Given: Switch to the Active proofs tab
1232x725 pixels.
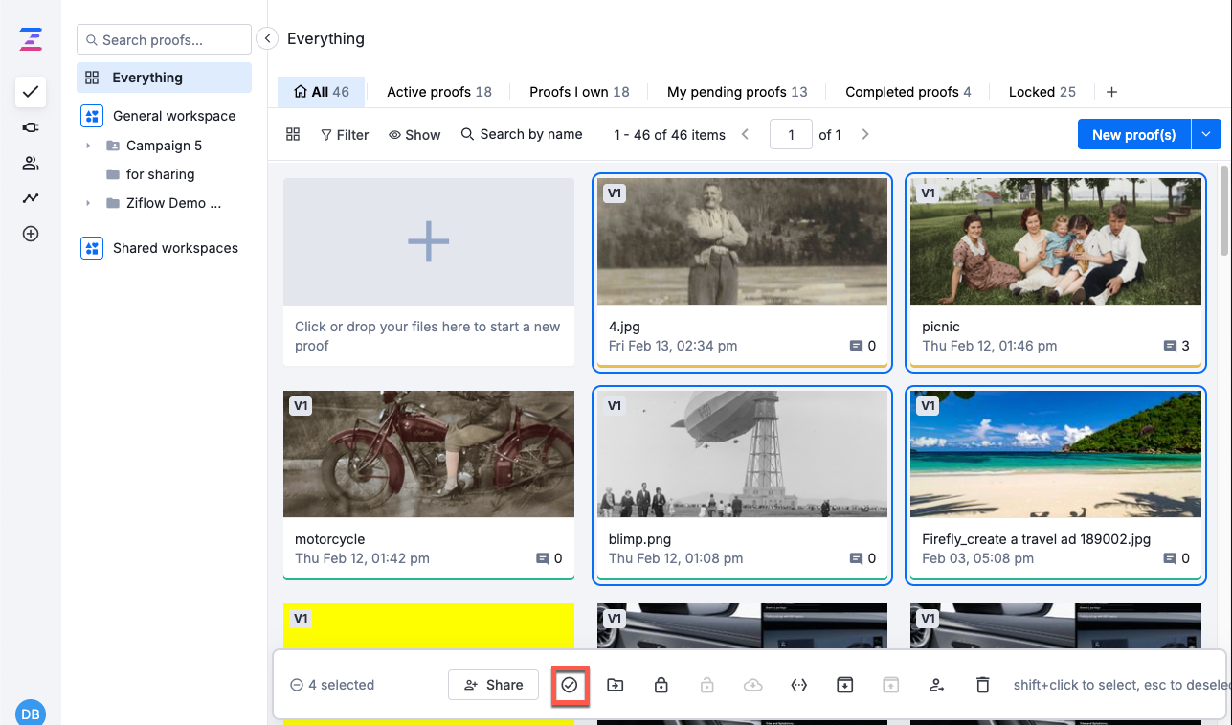Looking at the screenshot, I should pyautogui.click(x=438, y=92).
